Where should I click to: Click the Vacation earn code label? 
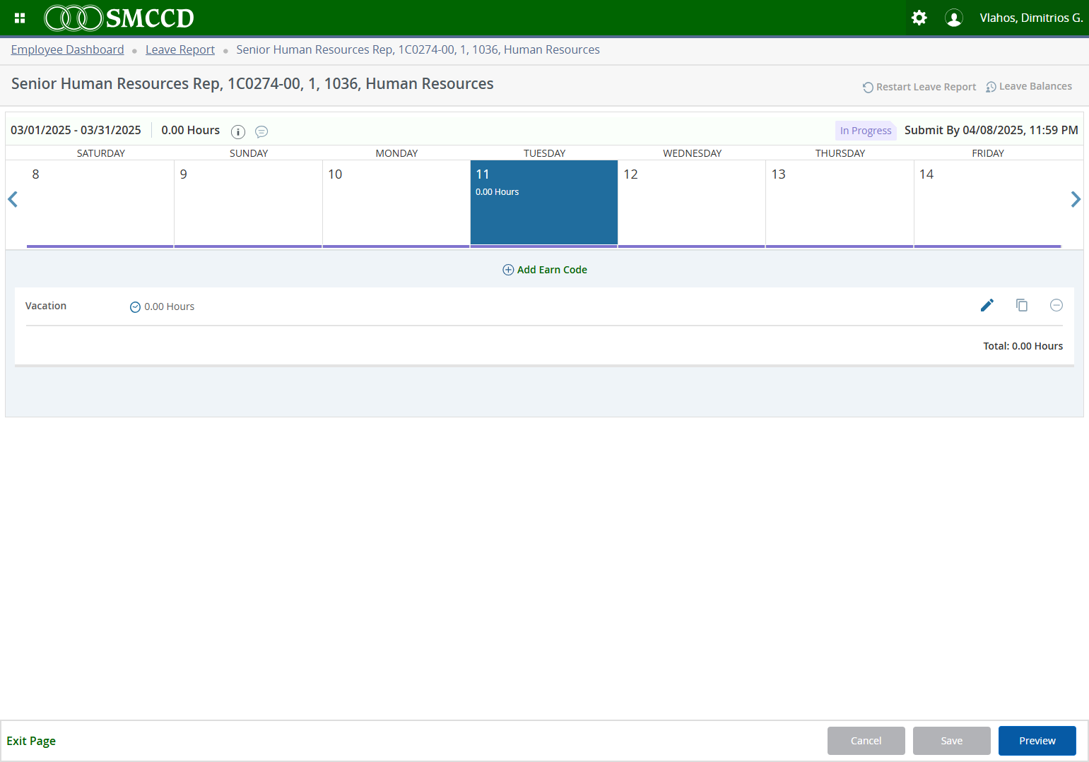click(x=46, y=306)
